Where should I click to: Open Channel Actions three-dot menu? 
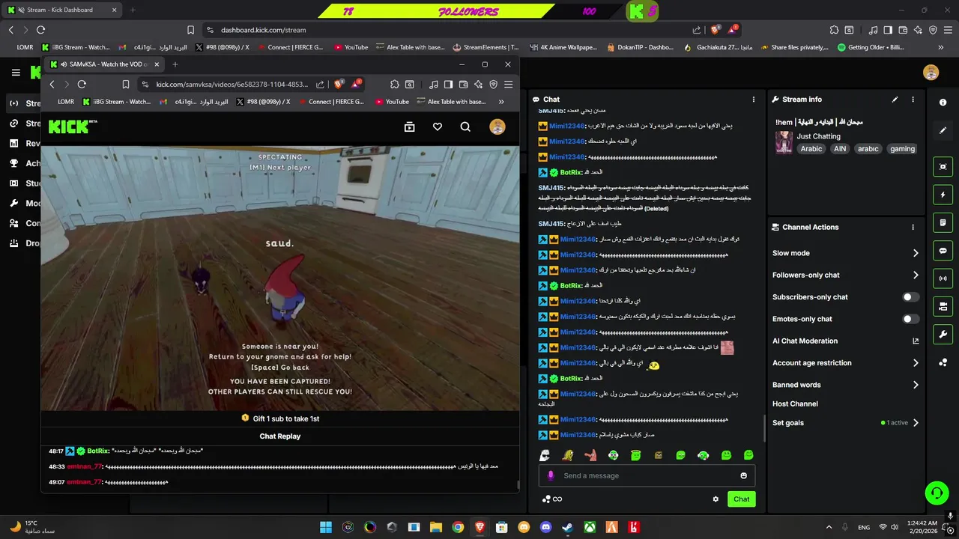click(x=913, y=227)
